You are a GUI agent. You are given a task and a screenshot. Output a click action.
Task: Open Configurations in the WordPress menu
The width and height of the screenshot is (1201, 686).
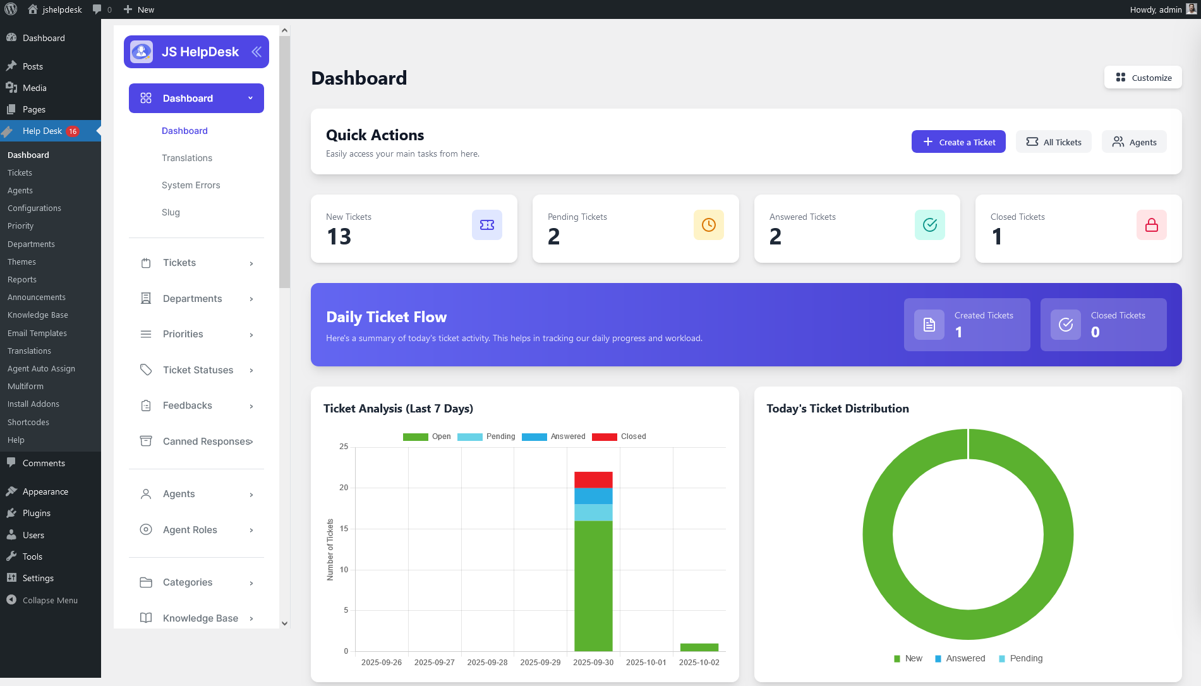(34, 208)
